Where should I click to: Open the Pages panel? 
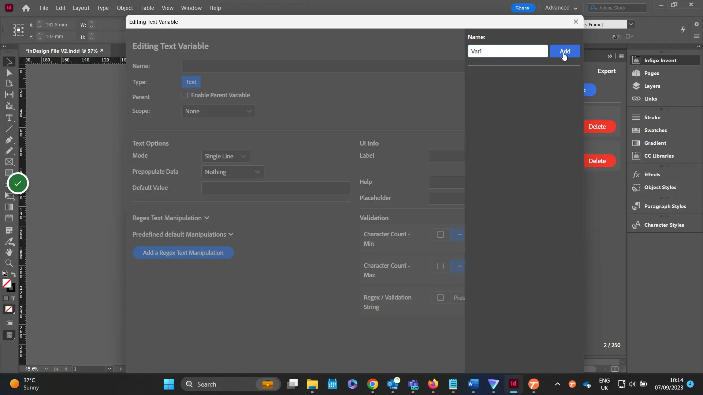651,73
